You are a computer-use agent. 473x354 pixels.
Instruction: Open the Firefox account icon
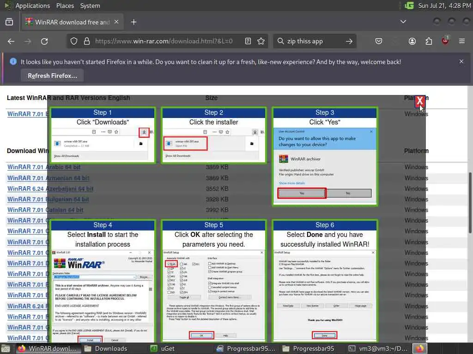click(412, 41)
